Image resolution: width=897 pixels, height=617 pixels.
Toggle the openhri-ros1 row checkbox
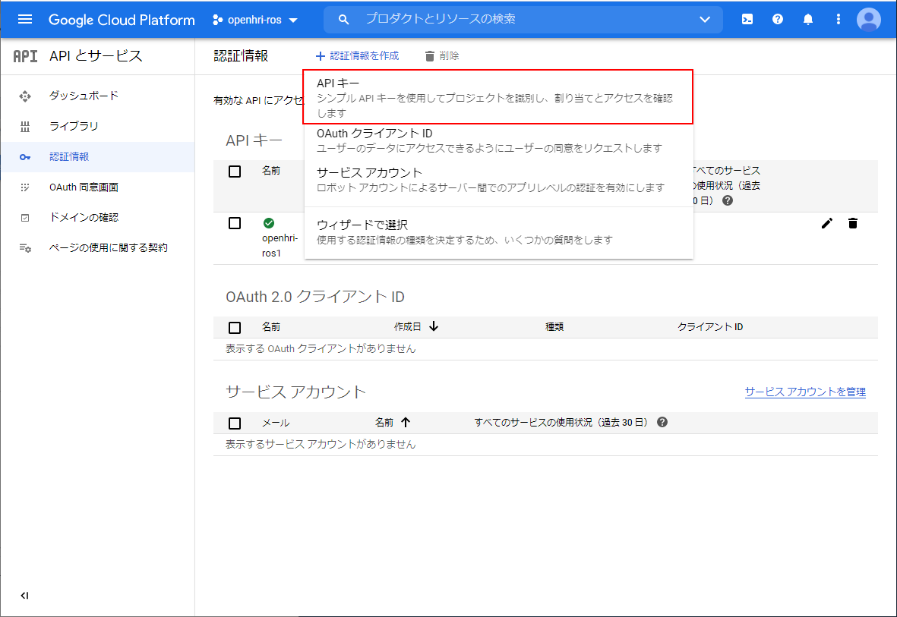(x=235, y=223)
